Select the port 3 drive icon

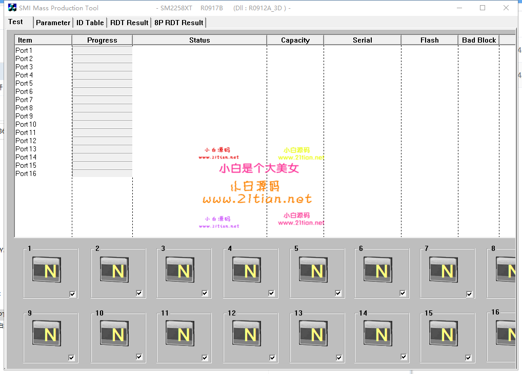(x=183, y=270)
